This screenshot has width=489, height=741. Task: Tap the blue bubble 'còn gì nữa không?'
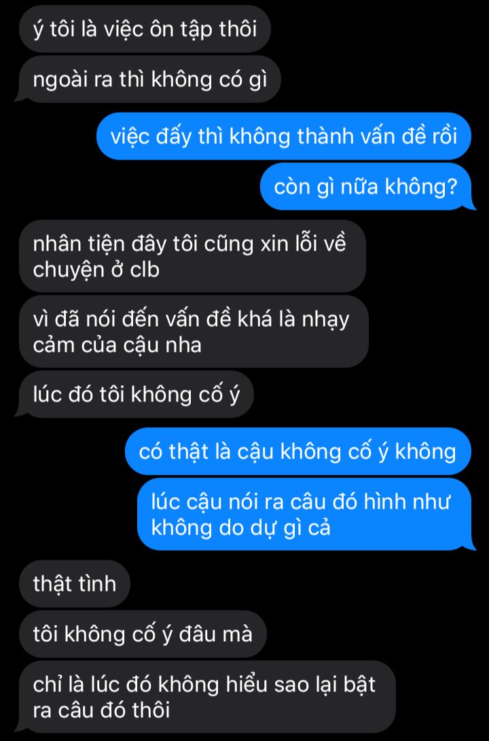pyautogui.click(x=367, y=186)
